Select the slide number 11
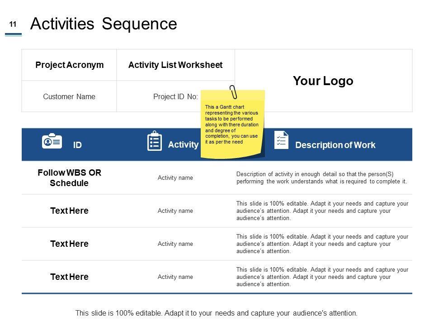 (13, 24)
